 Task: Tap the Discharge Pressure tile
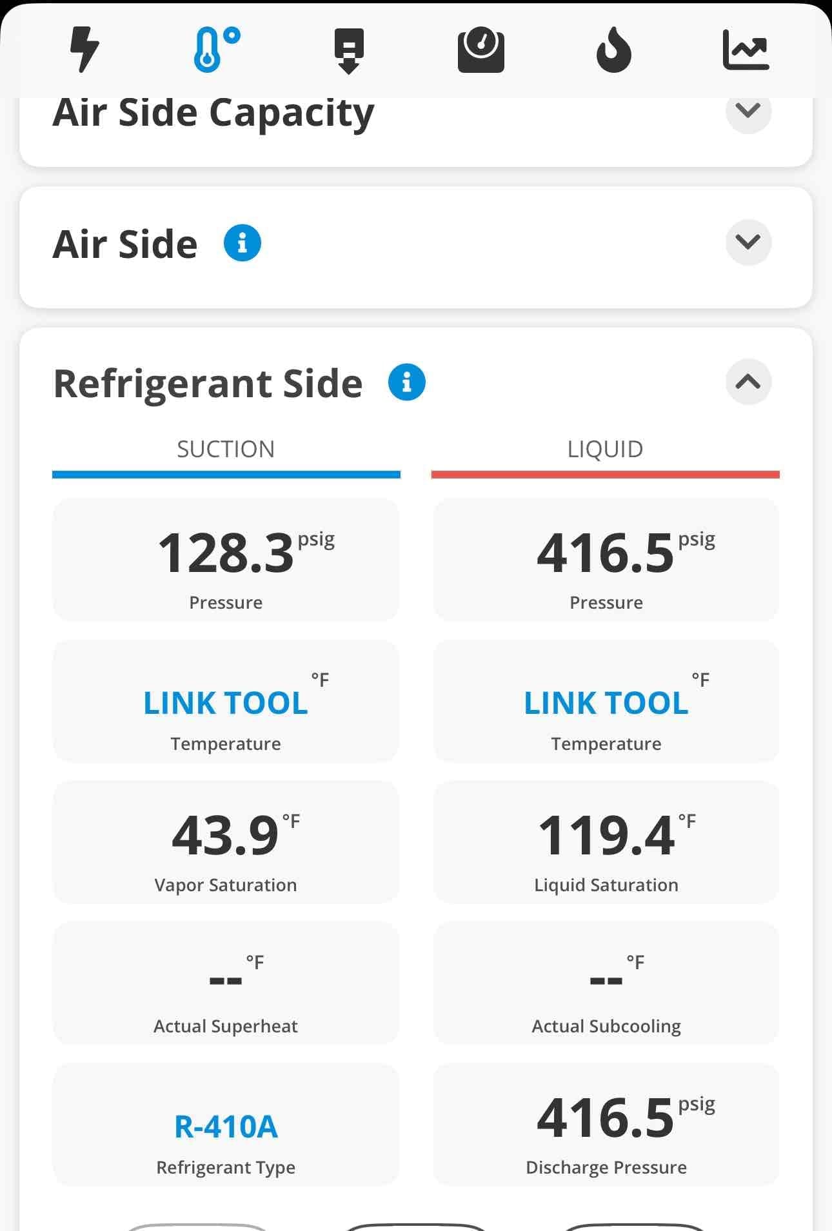pos(606,1125)
